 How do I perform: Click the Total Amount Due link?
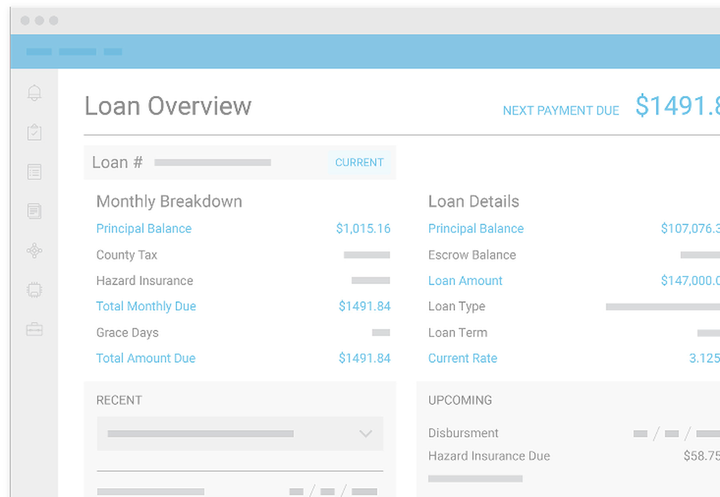pos(145,358)
